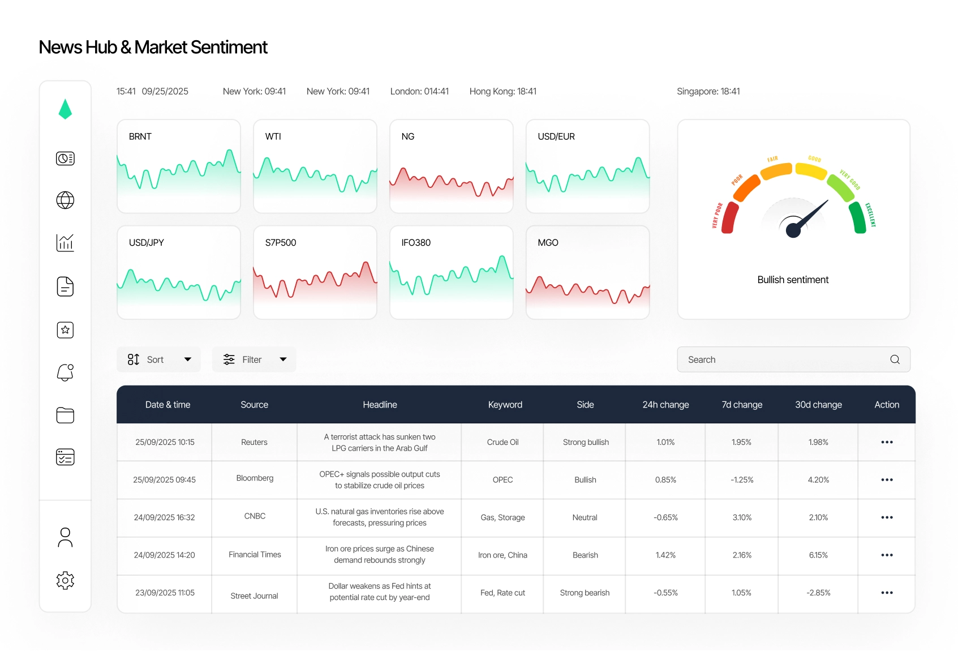Image resolution: width=958 pixels, height=651 pixels.
Task: Click the Bullish sentiment gauge needle
Action: click(794, 229)
